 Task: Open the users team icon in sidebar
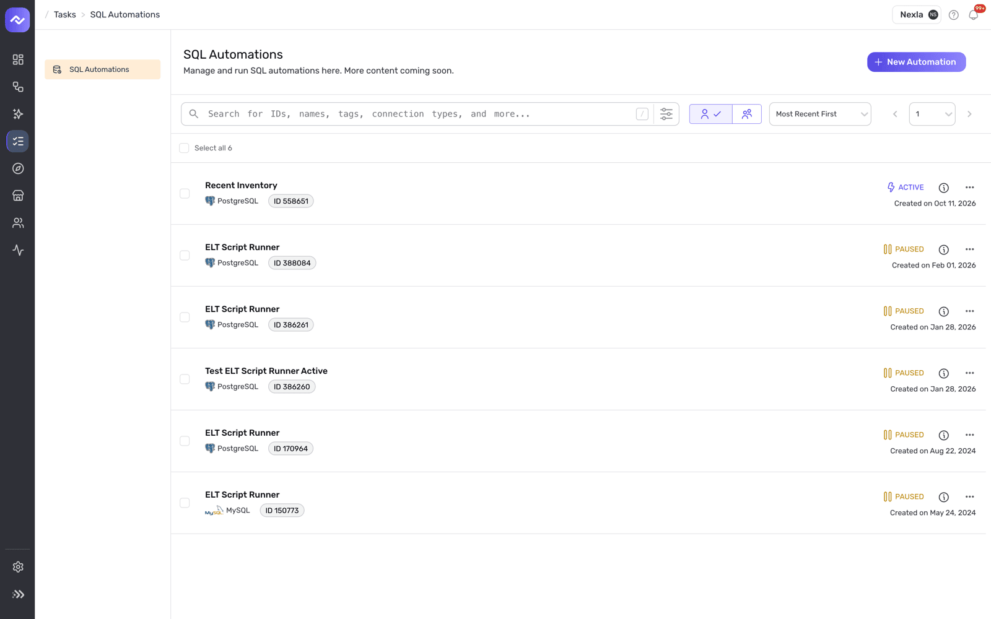(x=18, y=223)
